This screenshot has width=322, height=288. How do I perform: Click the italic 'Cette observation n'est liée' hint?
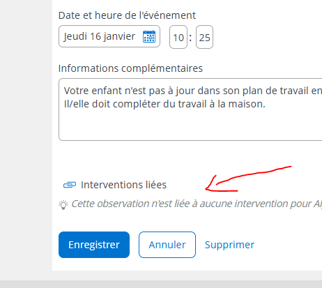[x=197, y=204]
